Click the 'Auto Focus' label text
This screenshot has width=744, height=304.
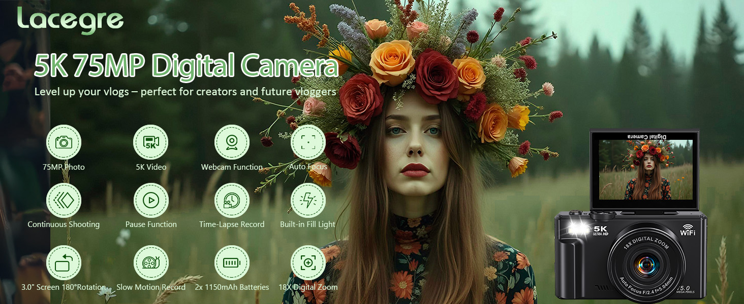click(x=308, y=166)
